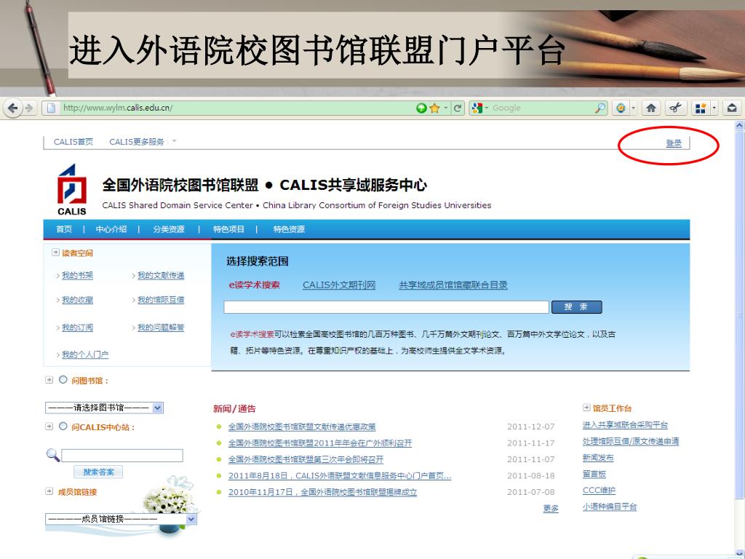Click the 登录 login link
Screen dimensions: 745x559
[x=673, y=143]
